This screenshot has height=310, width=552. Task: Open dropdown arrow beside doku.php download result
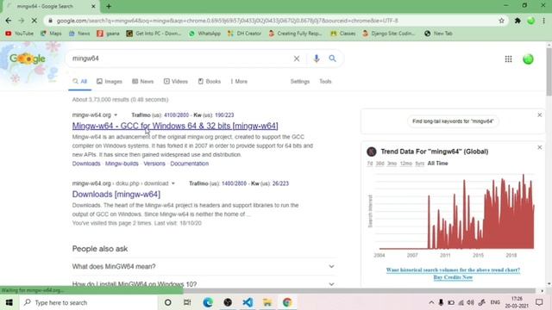point(172,183)
